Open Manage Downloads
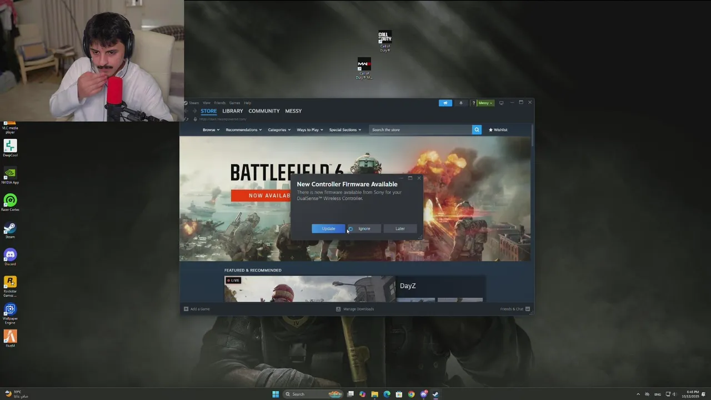 (x=355, y=309)
